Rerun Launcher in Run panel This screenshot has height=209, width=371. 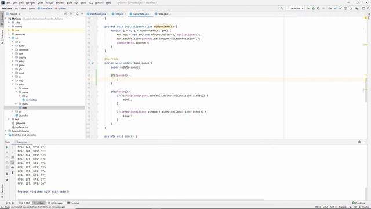[x=7, y=147]
